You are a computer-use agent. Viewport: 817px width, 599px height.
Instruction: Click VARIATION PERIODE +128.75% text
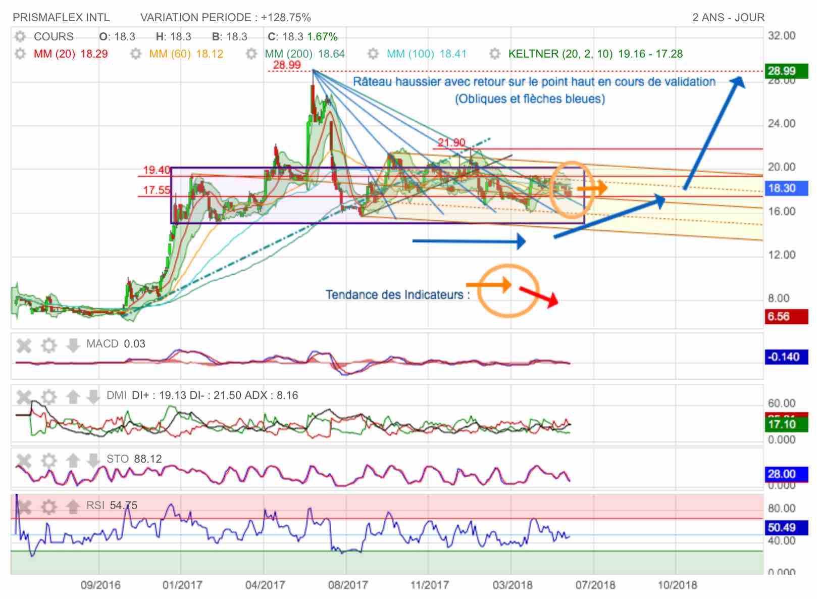(225, 18)
